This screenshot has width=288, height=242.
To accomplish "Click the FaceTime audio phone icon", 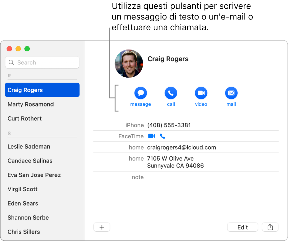I will pos(162,136).
